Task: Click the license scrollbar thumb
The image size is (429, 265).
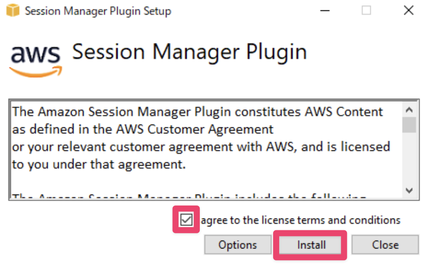Action: (409, 124)
